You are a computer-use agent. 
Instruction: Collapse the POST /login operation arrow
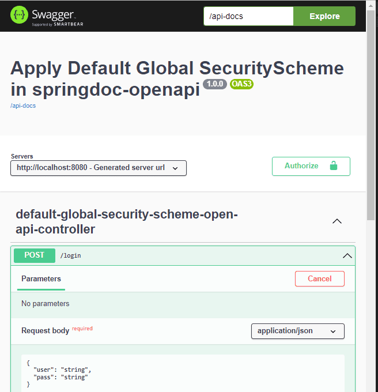point(347,255)
